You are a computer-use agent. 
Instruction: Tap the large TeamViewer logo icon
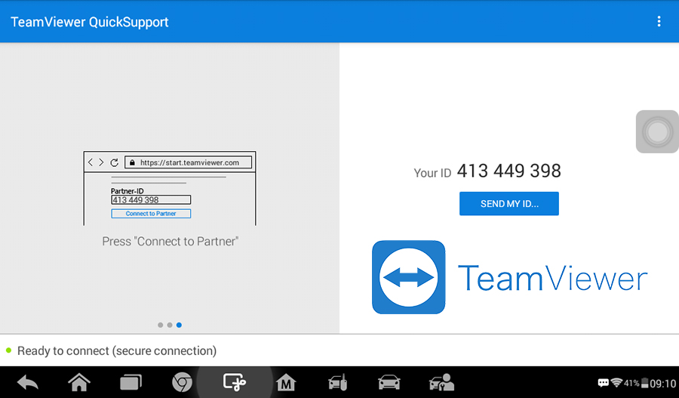tap(408, 277)
